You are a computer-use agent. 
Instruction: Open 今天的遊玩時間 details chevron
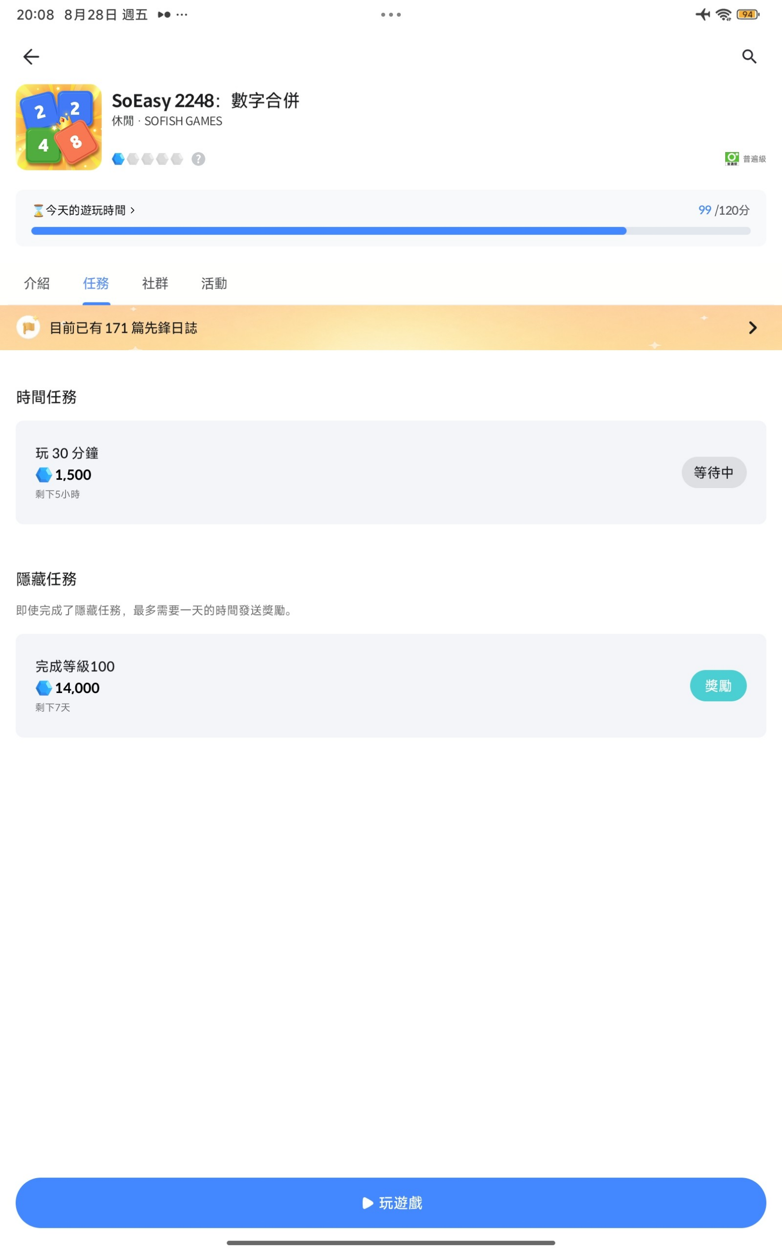click(x=132, y=210)
